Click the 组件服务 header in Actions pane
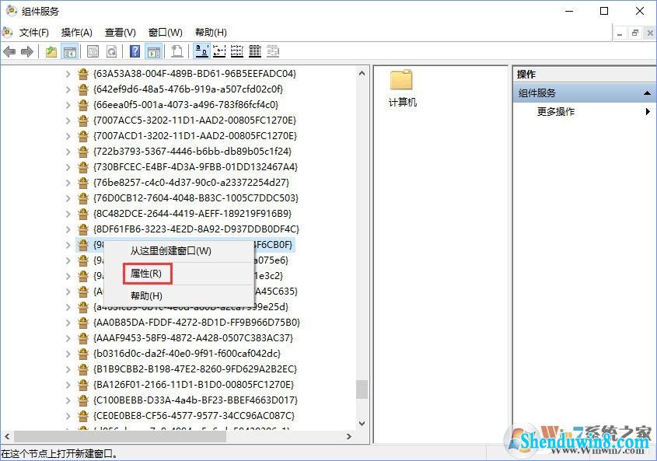Viewport: 657px width, 461px height. (584, 93)
